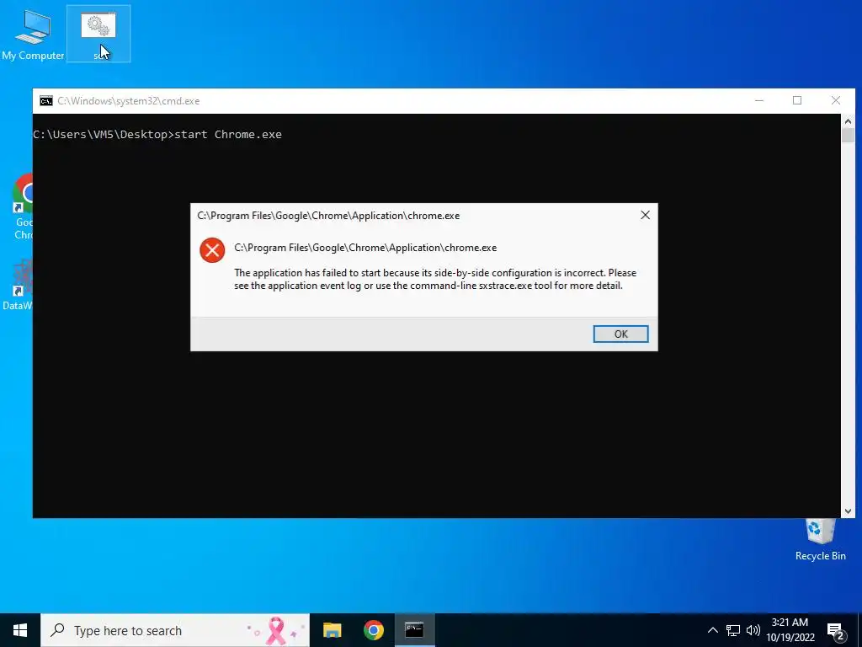Viewport: 862px width, 647px height.
Task: Click the taskbar search box
Action: tap(175, 630)
